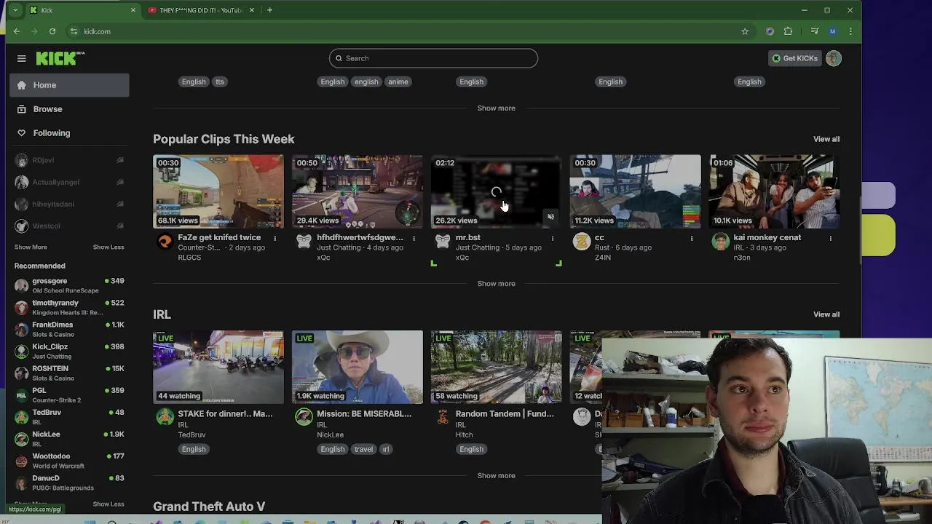Click the Get KICKs button

(794, 58)
